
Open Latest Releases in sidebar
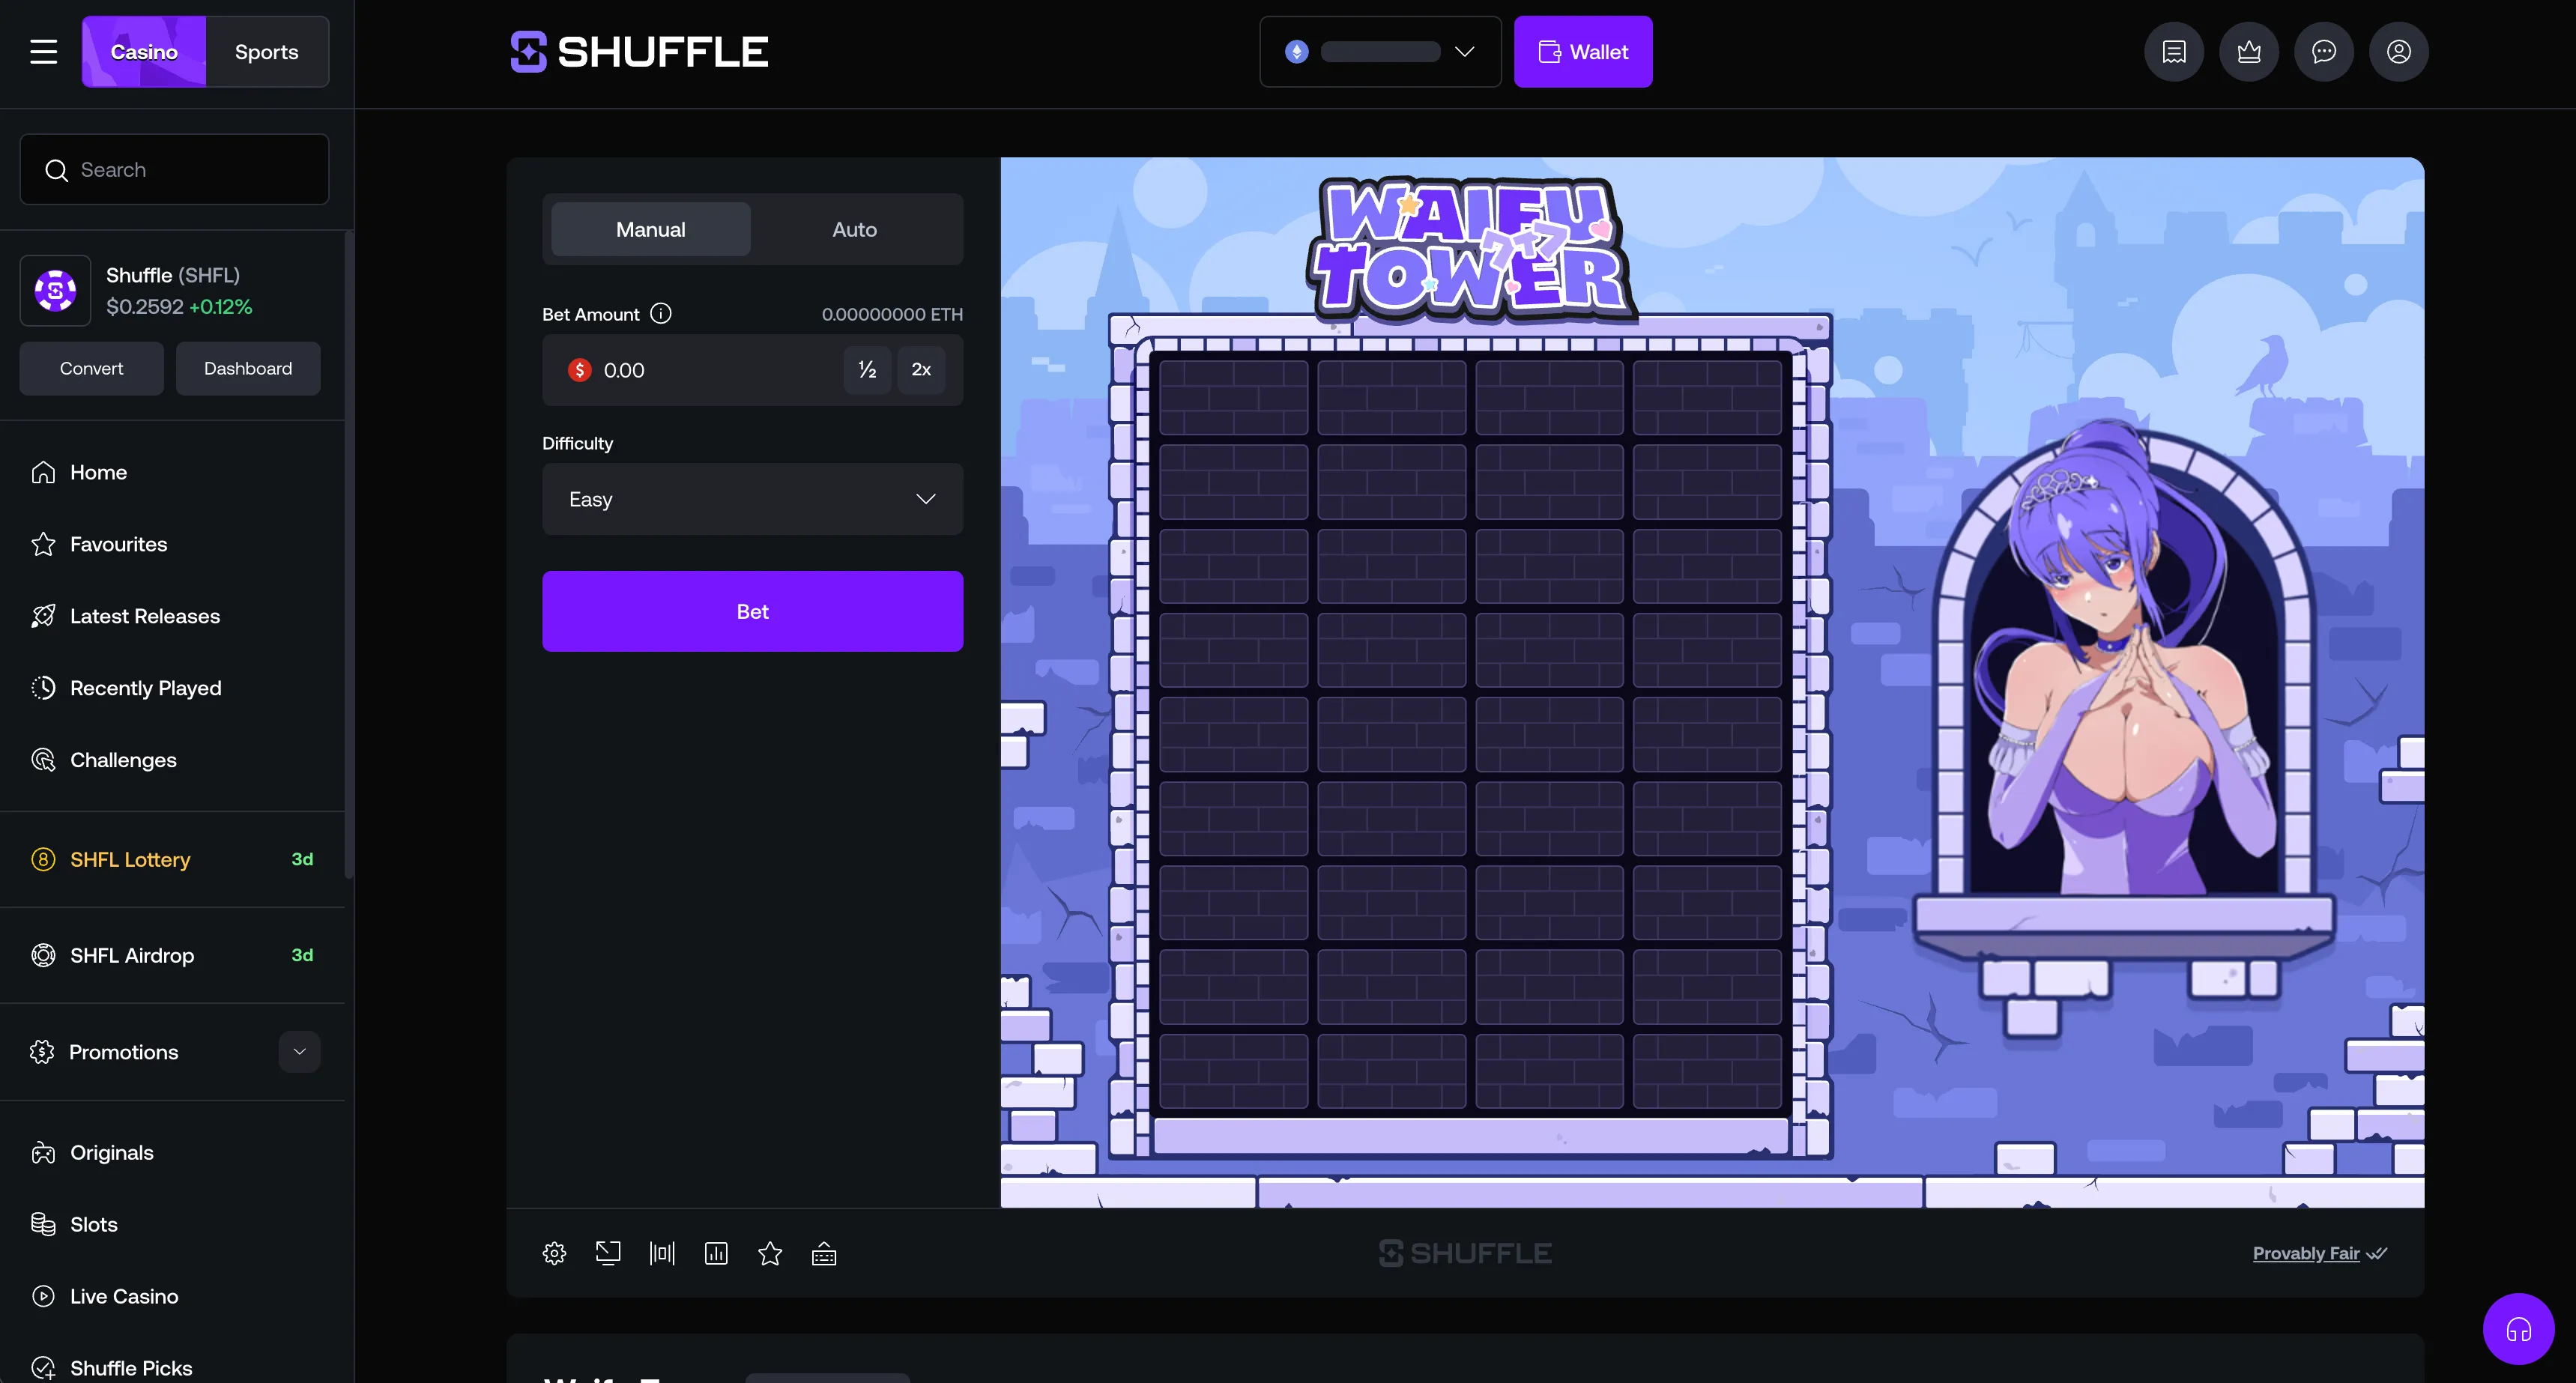click(x=172, y=616)
